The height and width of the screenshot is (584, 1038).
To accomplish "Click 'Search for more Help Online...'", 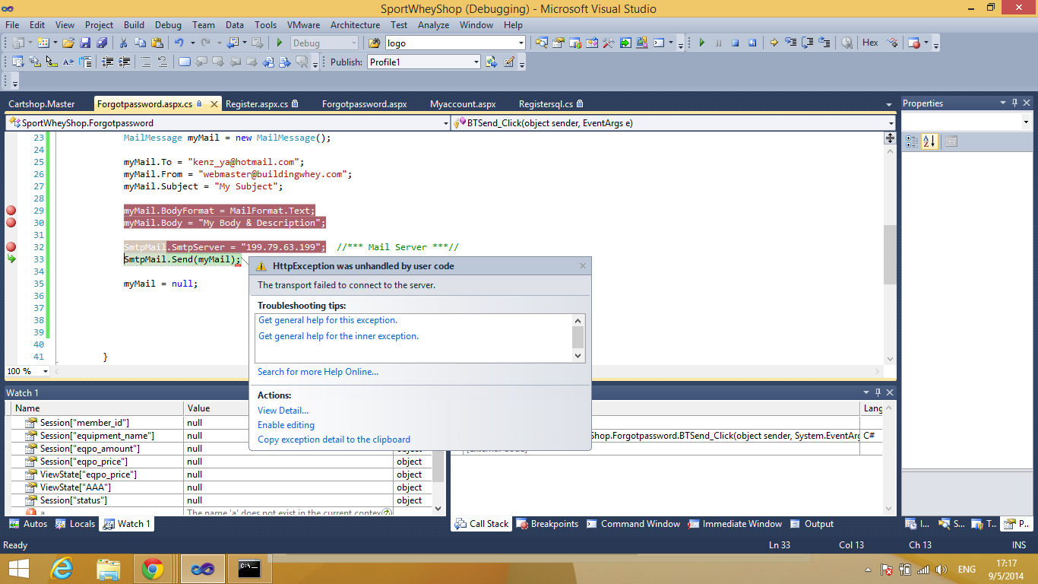I will [318, 372].
